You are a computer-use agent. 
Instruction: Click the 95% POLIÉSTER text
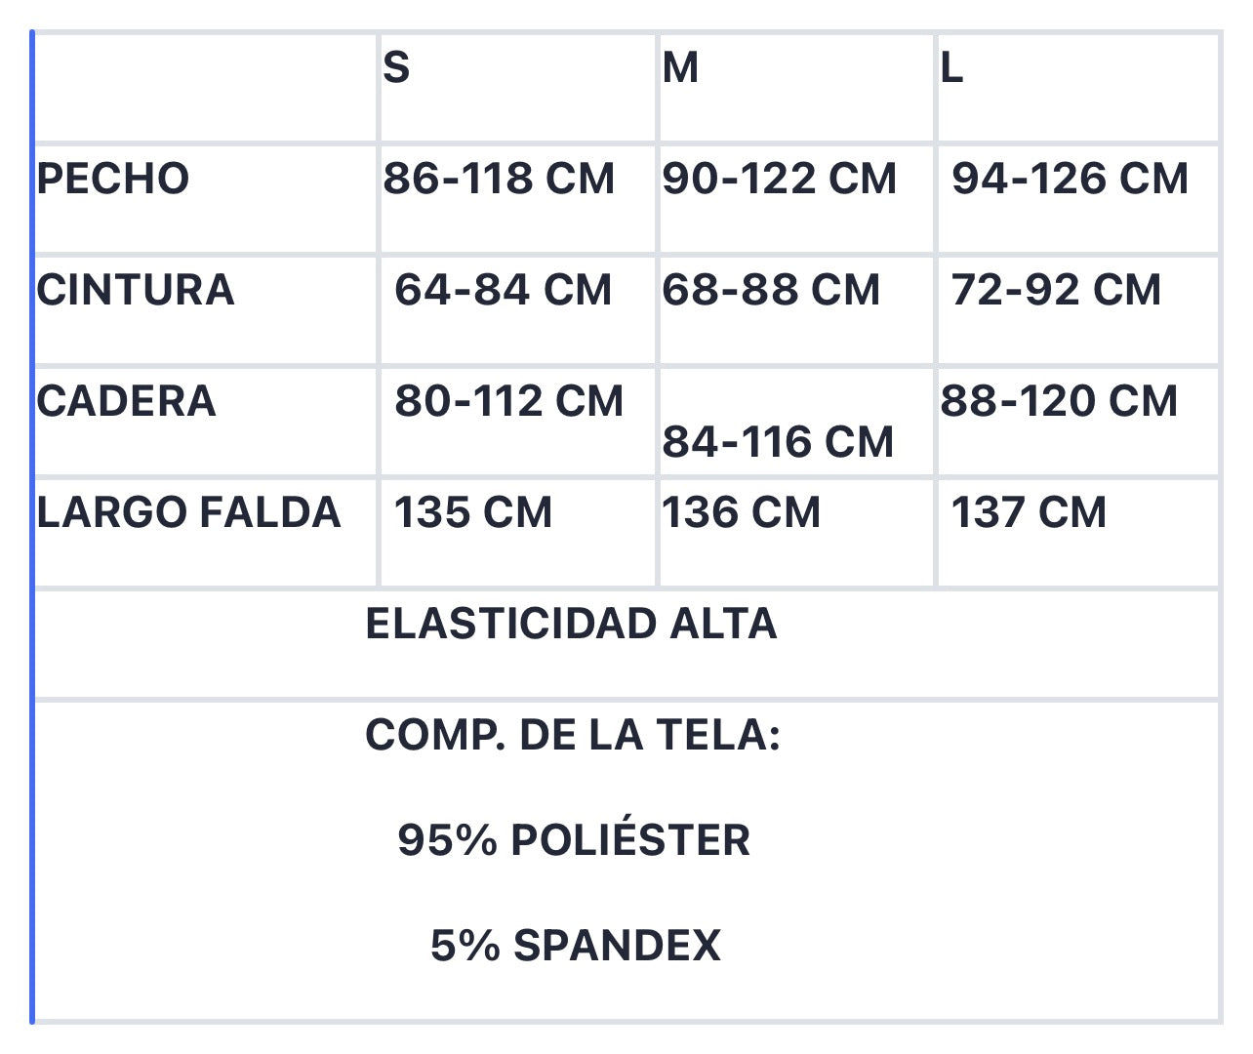click(x=574, y=840)
